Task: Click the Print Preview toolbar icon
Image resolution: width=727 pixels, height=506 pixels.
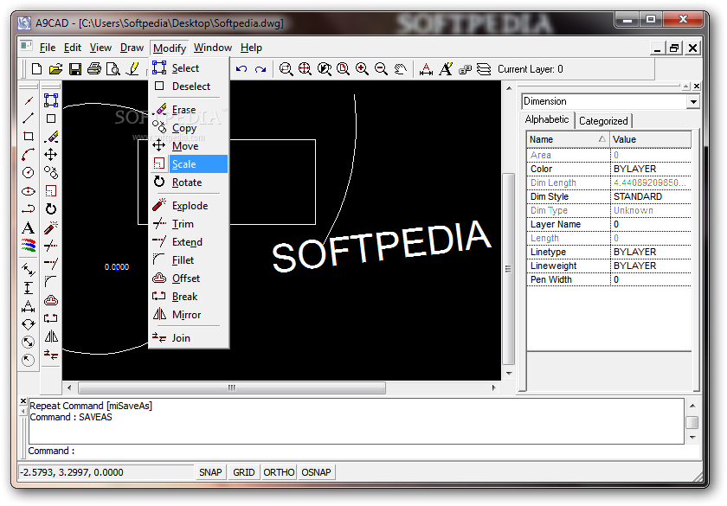Action: 113,69
